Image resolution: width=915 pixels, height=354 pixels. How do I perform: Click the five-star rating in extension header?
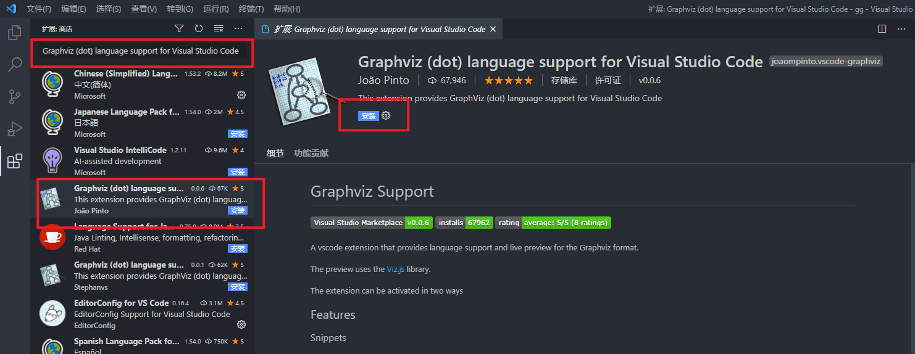point(508,80)
